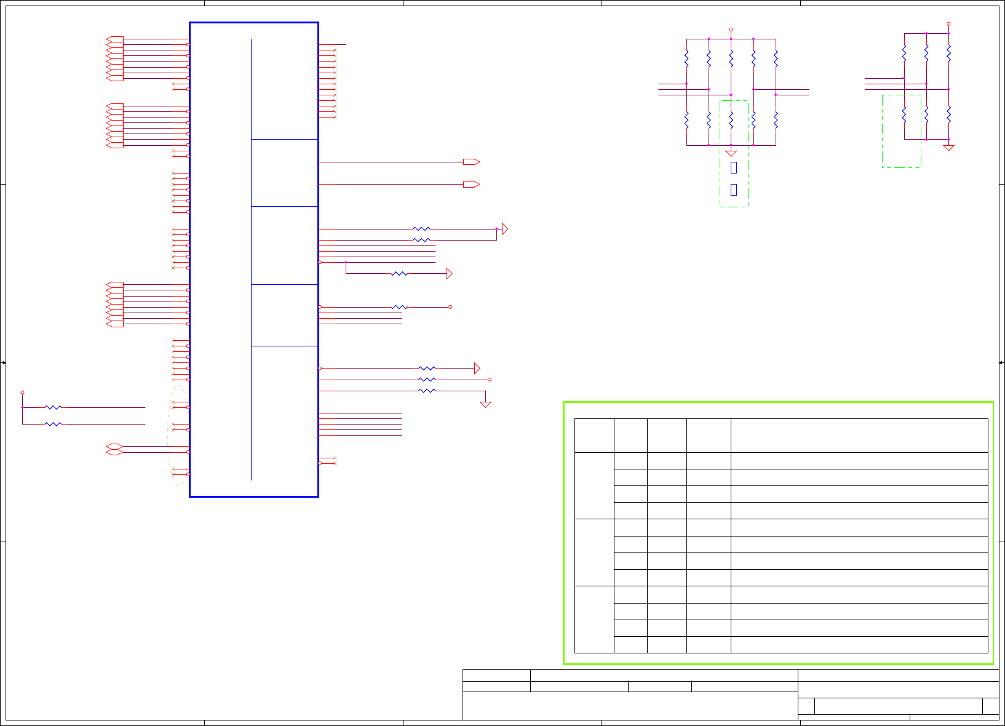Select the top-right resistor of the five-column network
The height and width of the screenshot is (726, 1005).
pyautogui.click(x=776, y=59)
